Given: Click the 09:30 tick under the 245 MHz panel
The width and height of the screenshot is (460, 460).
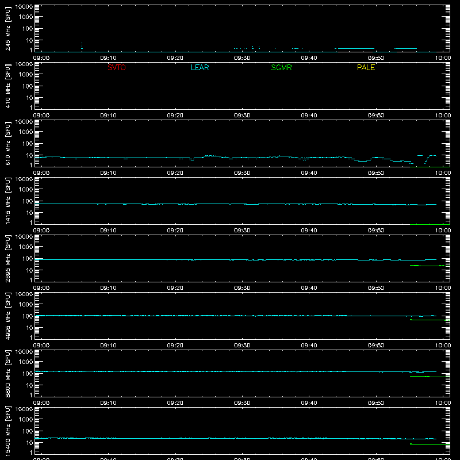Looking at the screenshot, I should (x=242, y=58).
